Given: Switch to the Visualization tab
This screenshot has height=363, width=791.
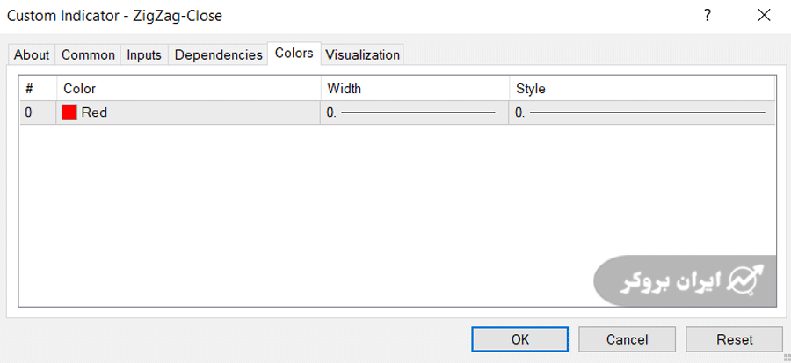Looking at the screenshot, I should coord(362,54).
